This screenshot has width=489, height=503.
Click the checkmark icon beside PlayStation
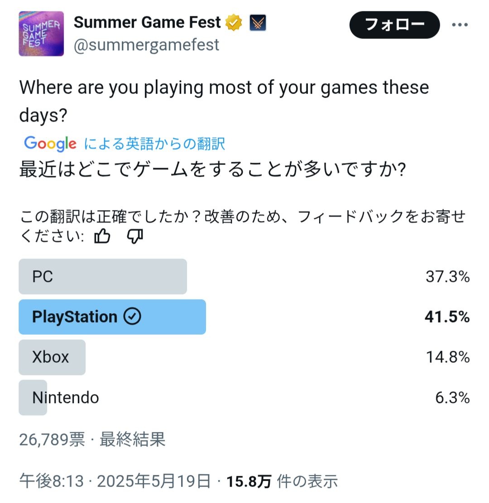pos(132,316)
